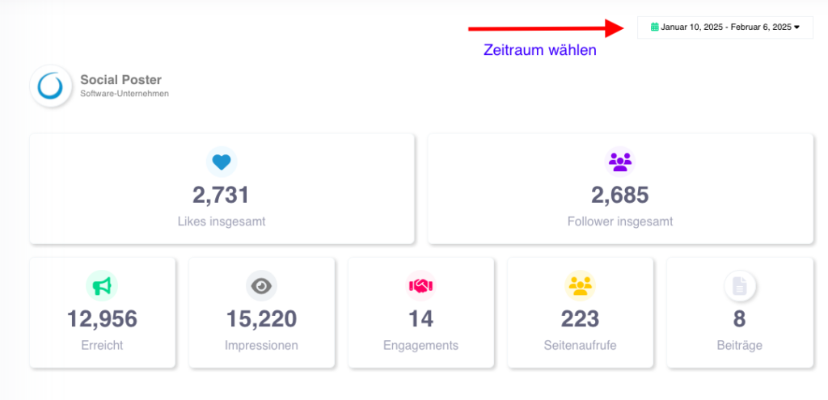Click the pink handshake engagements icon
Image resolution: width=828 pixels, height=400 pixels.
coord(420,285)
